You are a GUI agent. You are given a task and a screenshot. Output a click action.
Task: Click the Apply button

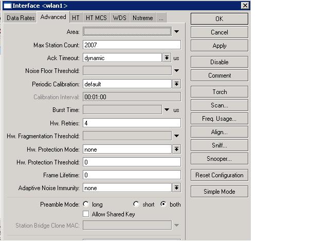220,46
